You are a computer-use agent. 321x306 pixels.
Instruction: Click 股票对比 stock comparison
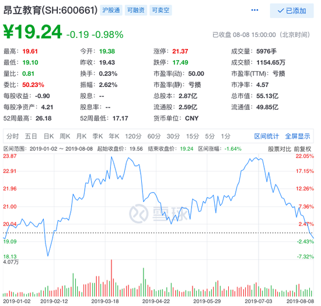pos(279,149)
